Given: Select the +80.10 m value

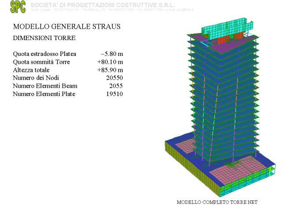Looking at the screenshot, I should click(x=110, y=62).
